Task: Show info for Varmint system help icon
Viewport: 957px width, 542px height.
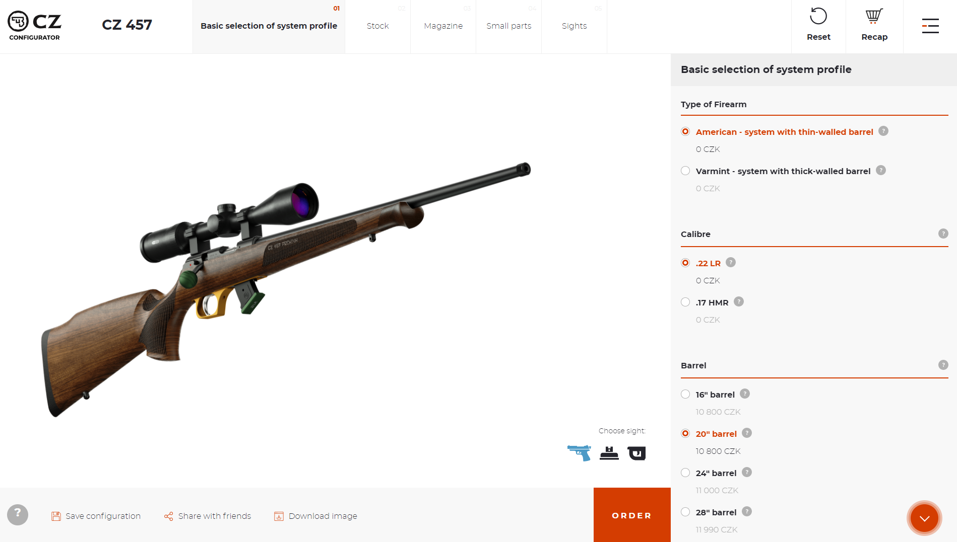Action: coord(881,170)
